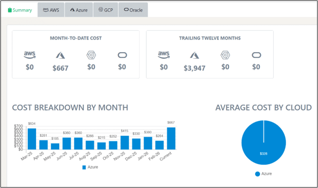Click the green Summary clipboard icon
318x188 pixels.
click(10, 10)
